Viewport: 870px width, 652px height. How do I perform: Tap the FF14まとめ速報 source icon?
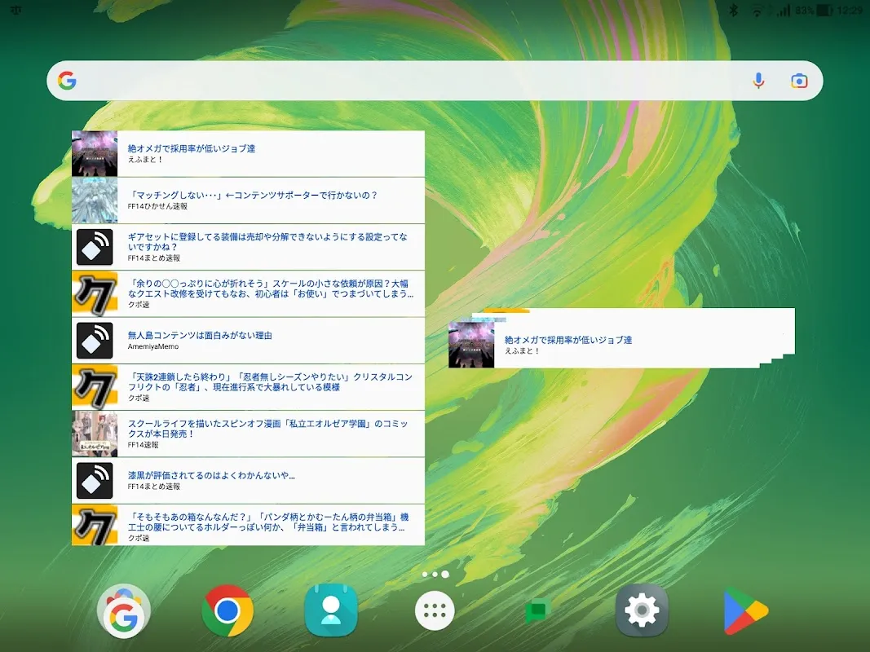(95, 247)
